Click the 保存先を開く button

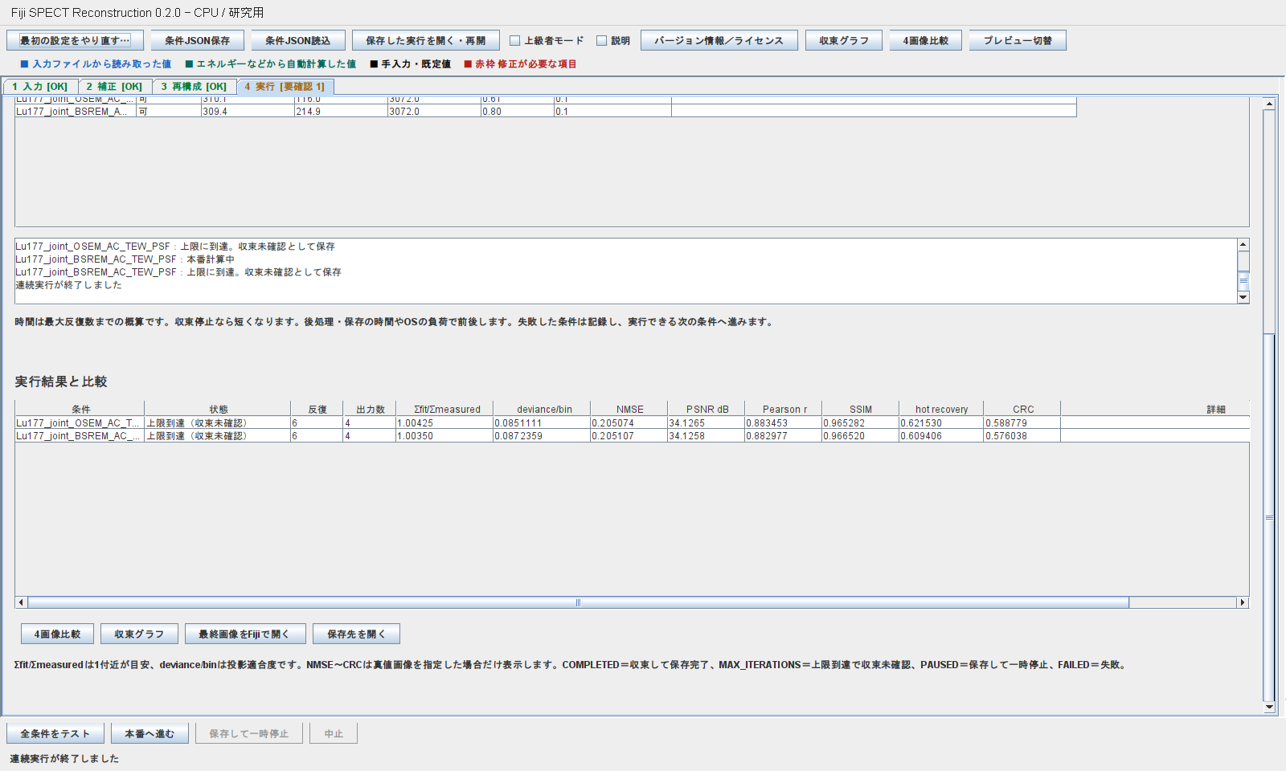tap(356, 634)
